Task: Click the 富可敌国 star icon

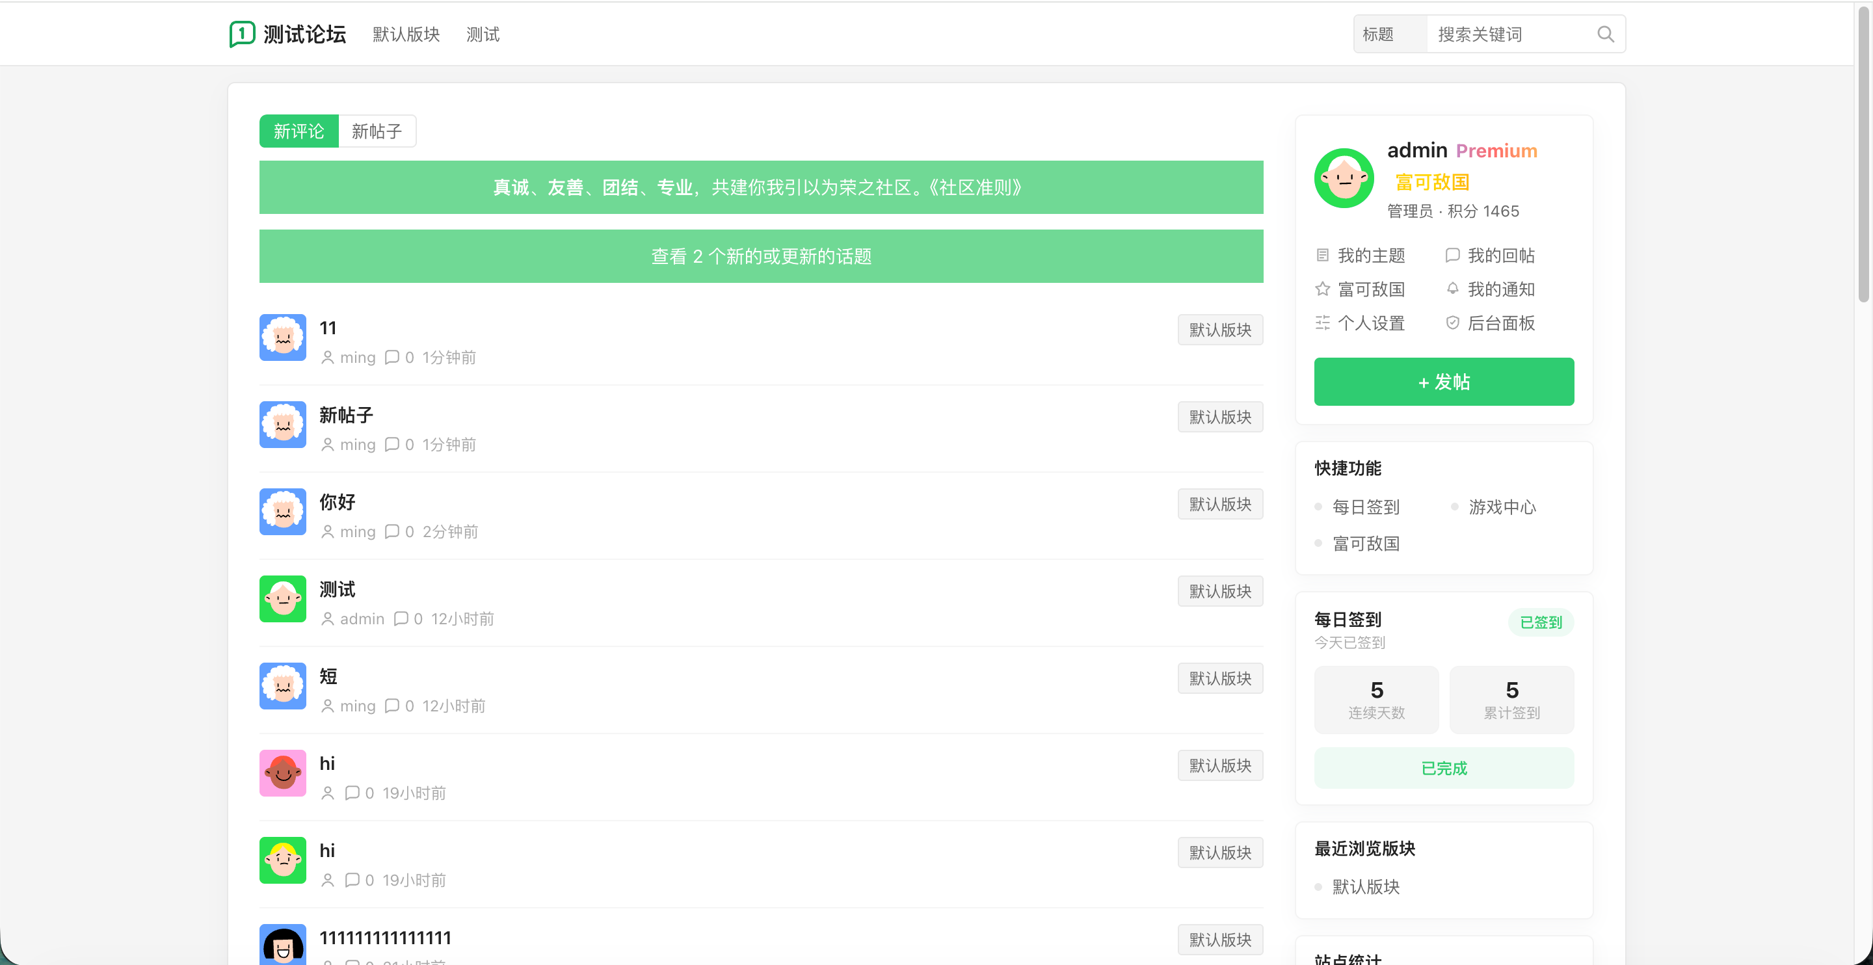Action: (1323, 289)
